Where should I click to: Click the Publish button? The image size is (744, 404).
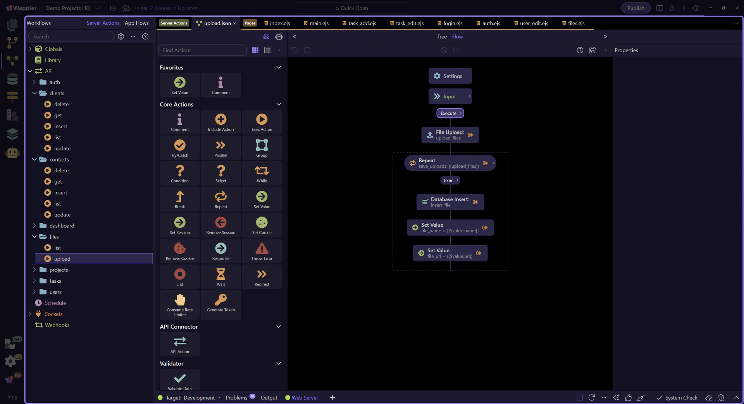635,8
